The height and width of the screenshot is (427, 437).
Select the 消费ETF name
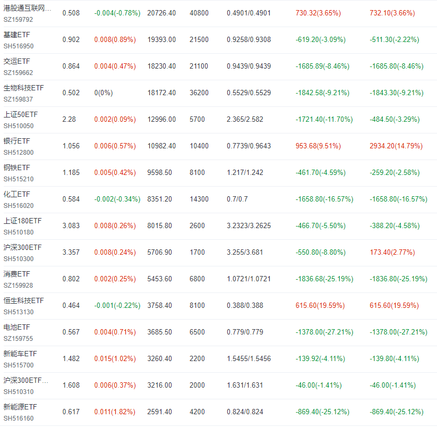click(16, 274)
